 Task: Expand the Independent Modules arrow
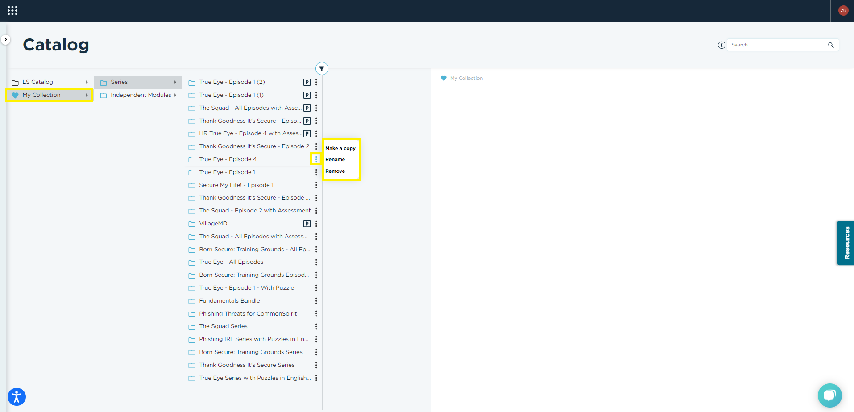tap(175, 95)
